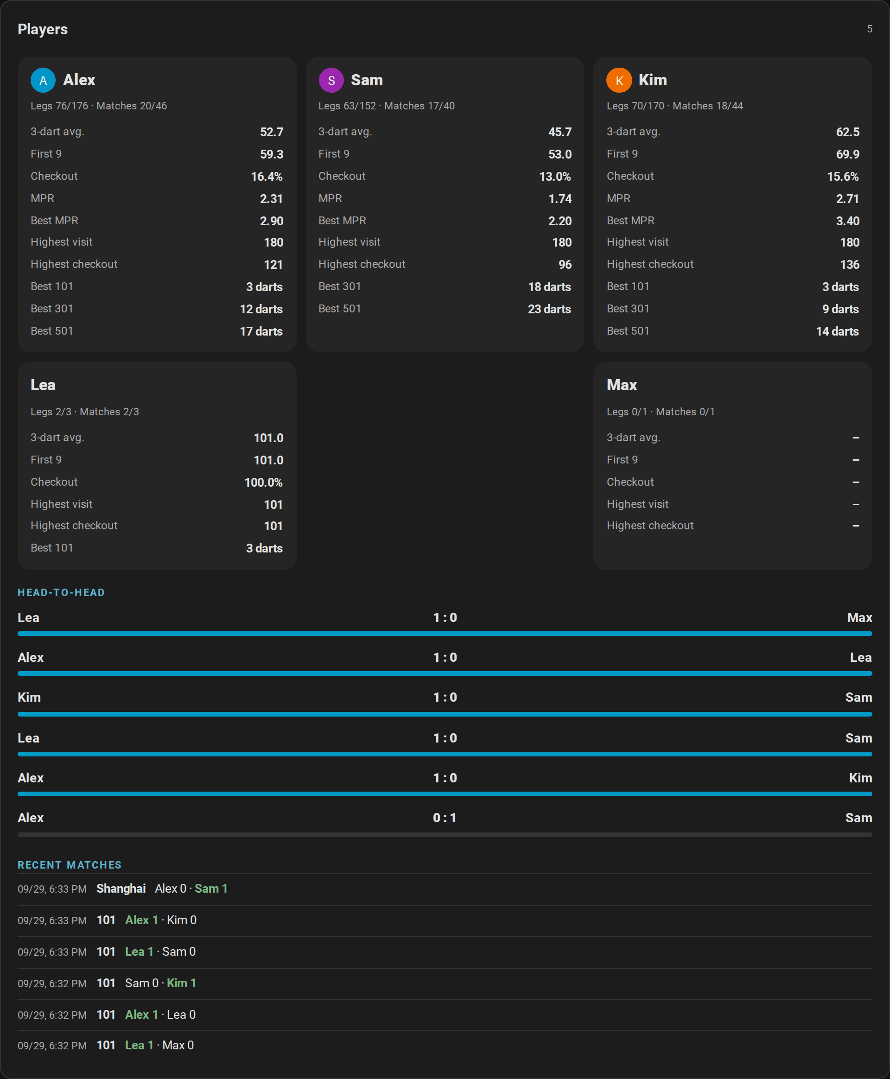Open recent match Sam 0 Kim 1
890x1079 pixels.
point(445,983)
